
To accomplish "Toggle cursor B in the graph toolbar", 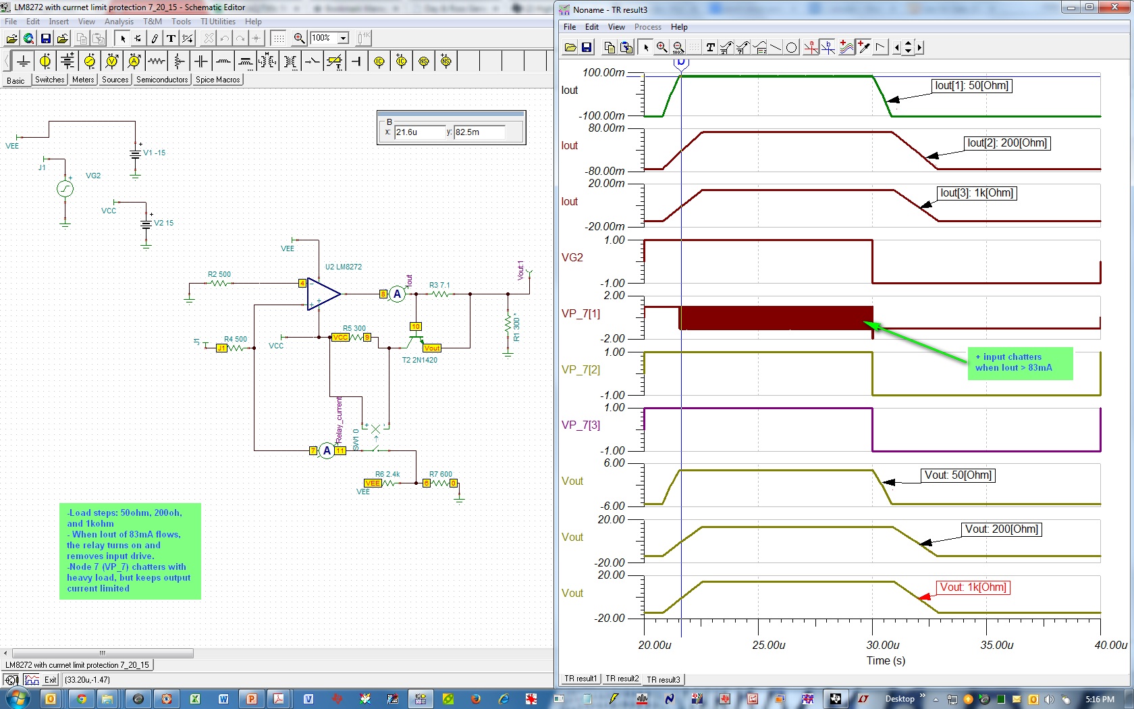I will click(x=828, y=47).
